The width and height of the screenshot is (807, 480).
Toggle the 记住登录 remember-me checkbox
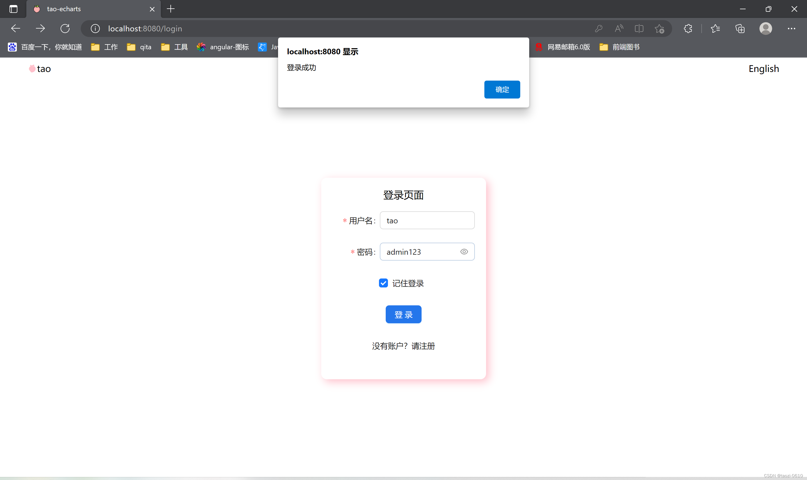pyautogui.click(x=383, y=283)
